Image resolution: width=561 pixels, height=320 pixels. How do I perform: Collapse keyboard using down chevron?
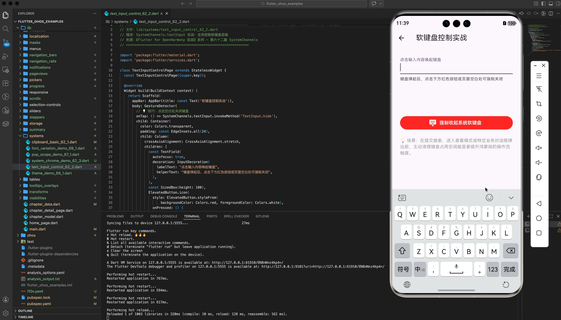[511, 198]
